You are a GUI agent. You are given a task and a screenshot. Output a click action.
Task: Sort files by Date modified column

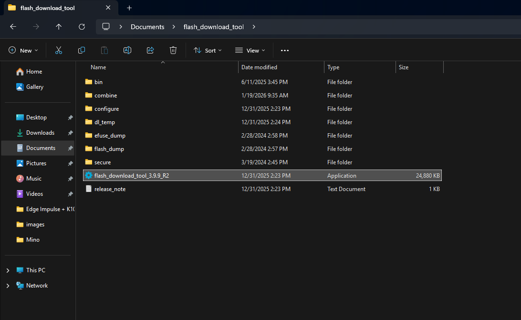pos(259,67)
